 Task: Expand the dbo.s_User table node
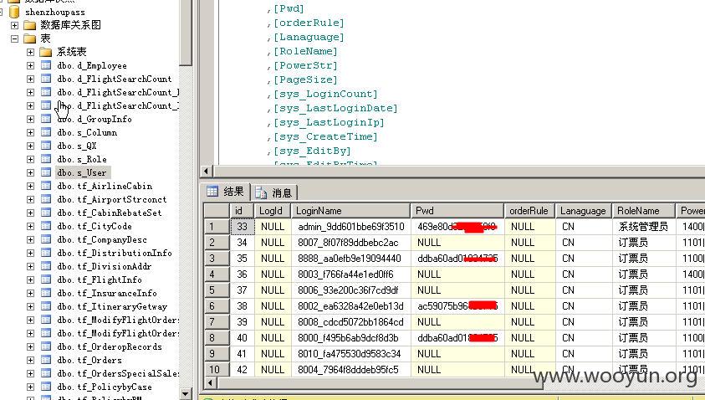[30, 172]
